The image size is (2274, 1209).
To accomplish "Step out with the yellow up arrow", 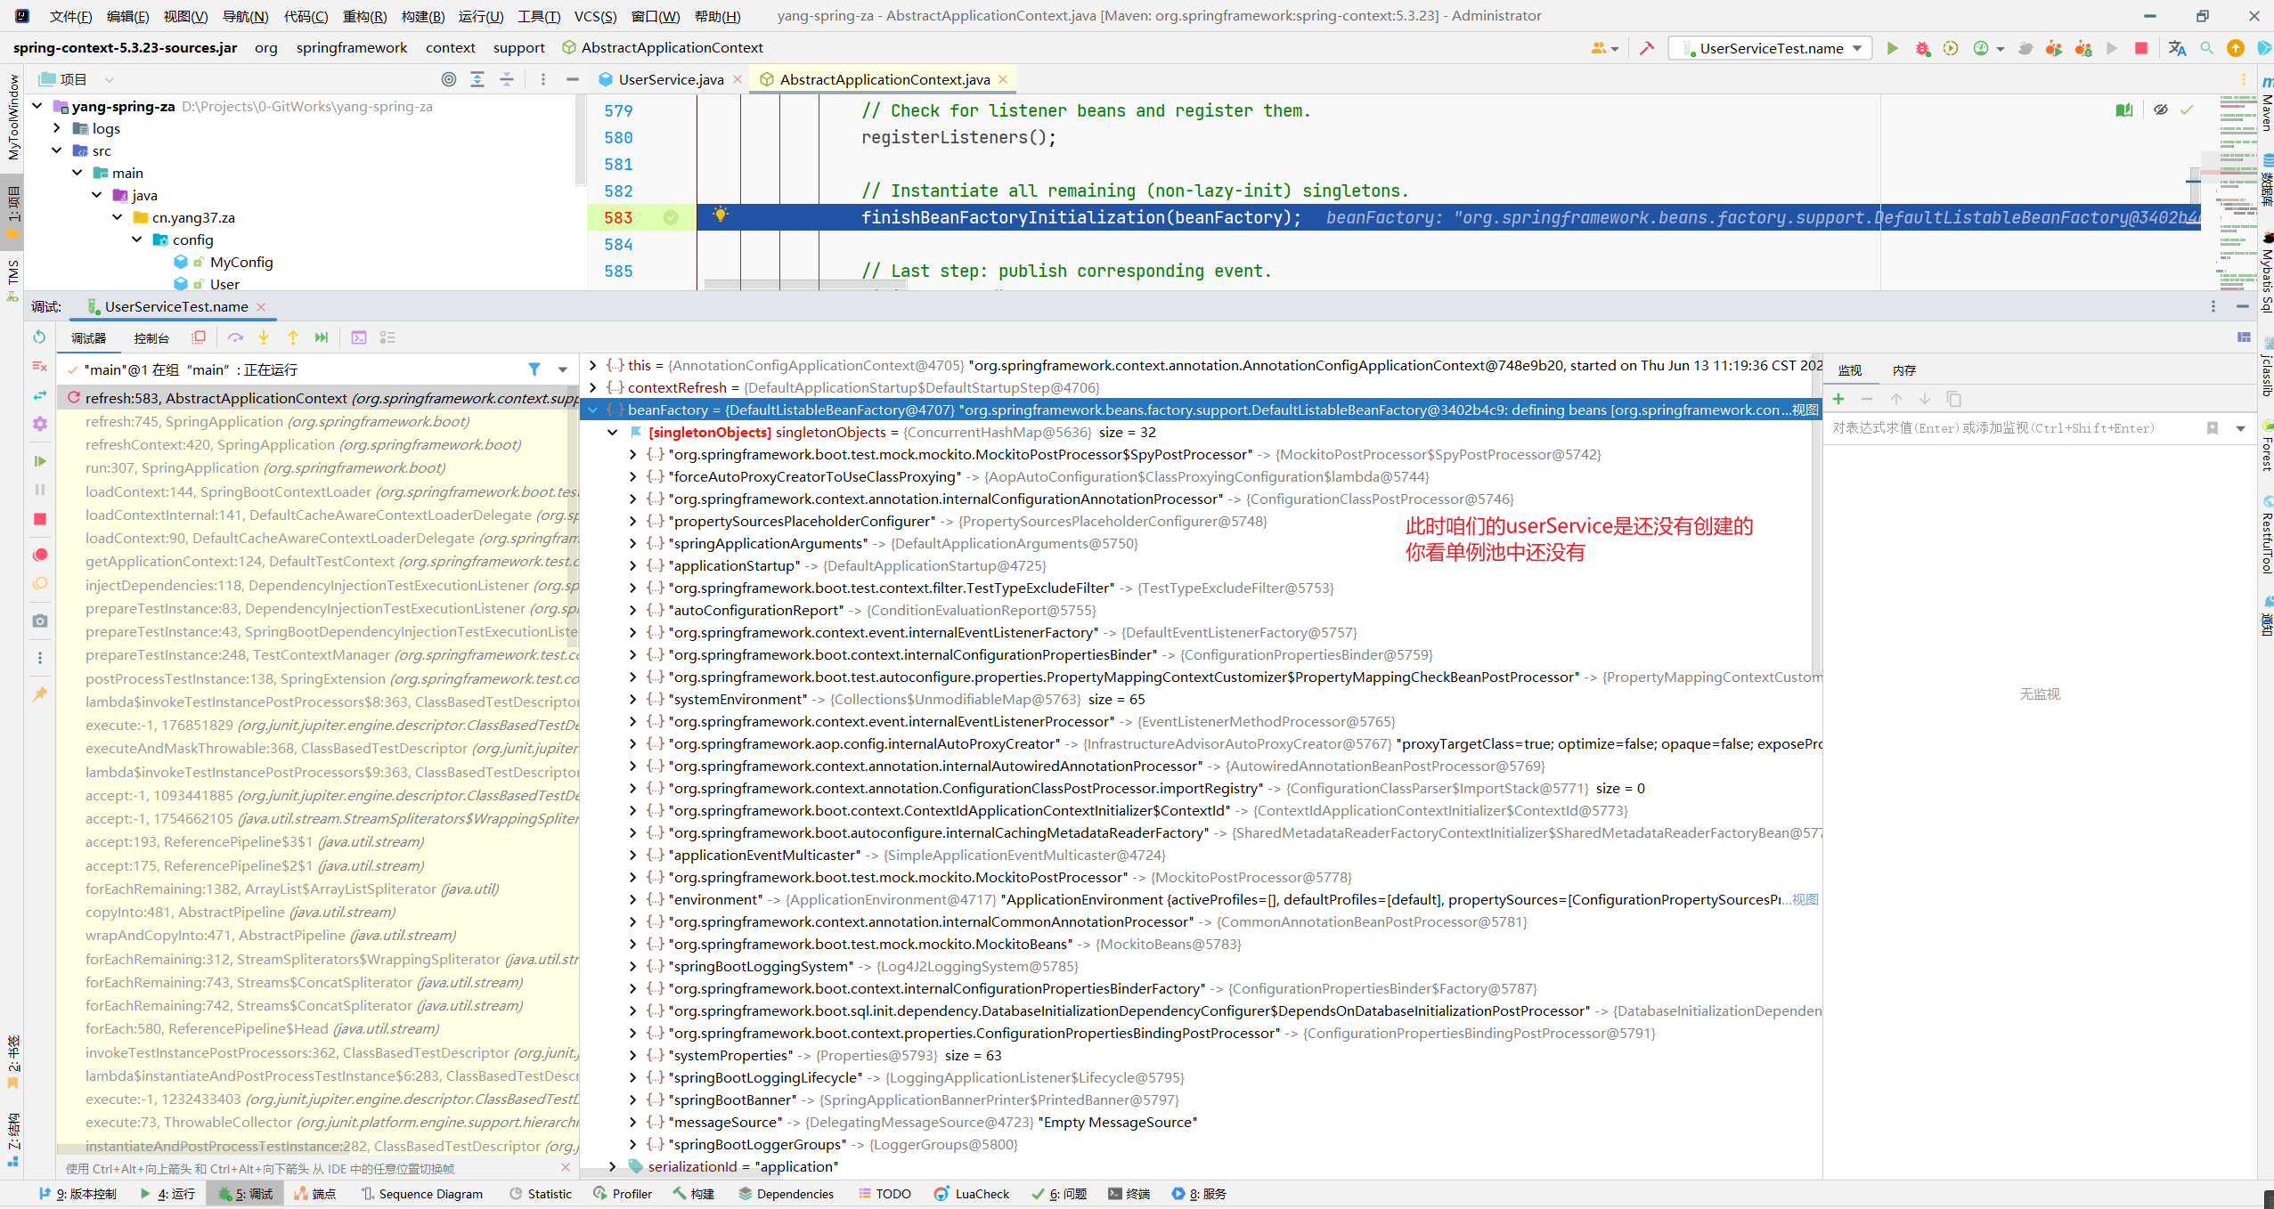I will (x=292, y=337).
